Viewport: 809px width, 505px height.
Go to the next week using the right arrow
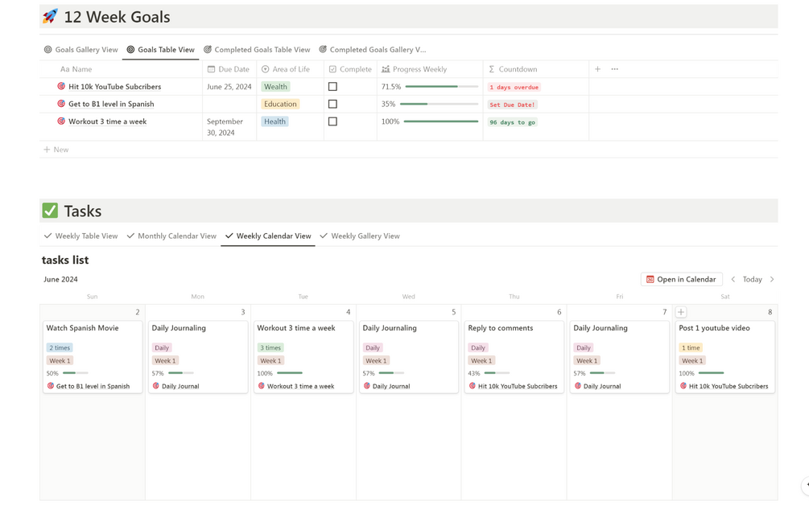(772, 279)
